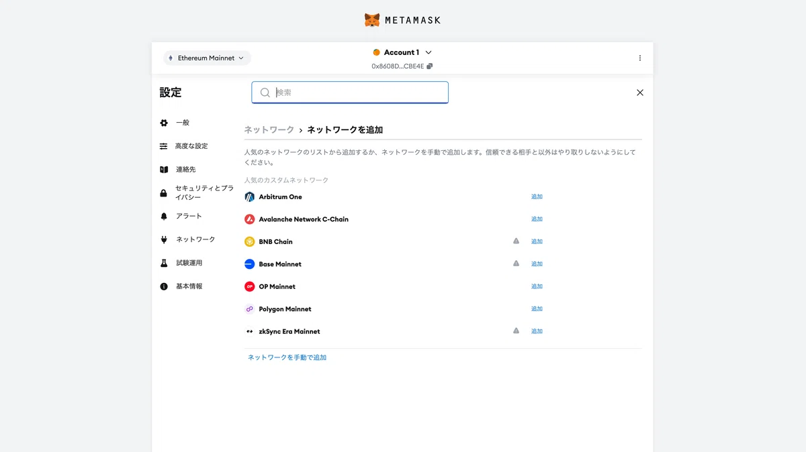The width and height of the screenshot is (806, 452).
Task: Click the ネットワーク plug icon
Action: click(164, 239)
